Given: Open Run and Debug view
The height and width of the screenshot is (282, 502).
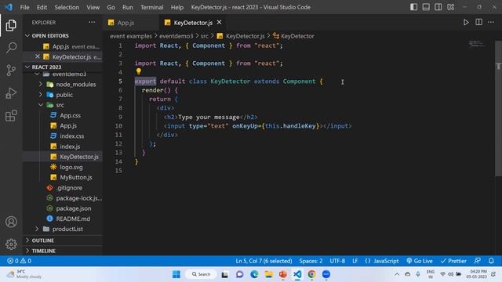Looking at the screenshot, I should point(11,93).
